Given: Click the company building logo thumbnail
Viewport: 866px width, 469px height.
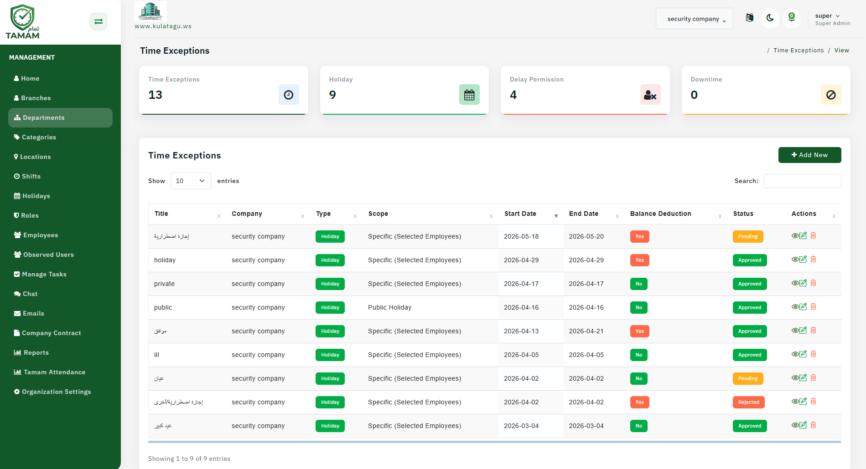Looking at the screenshot, I should click(150, 11).
